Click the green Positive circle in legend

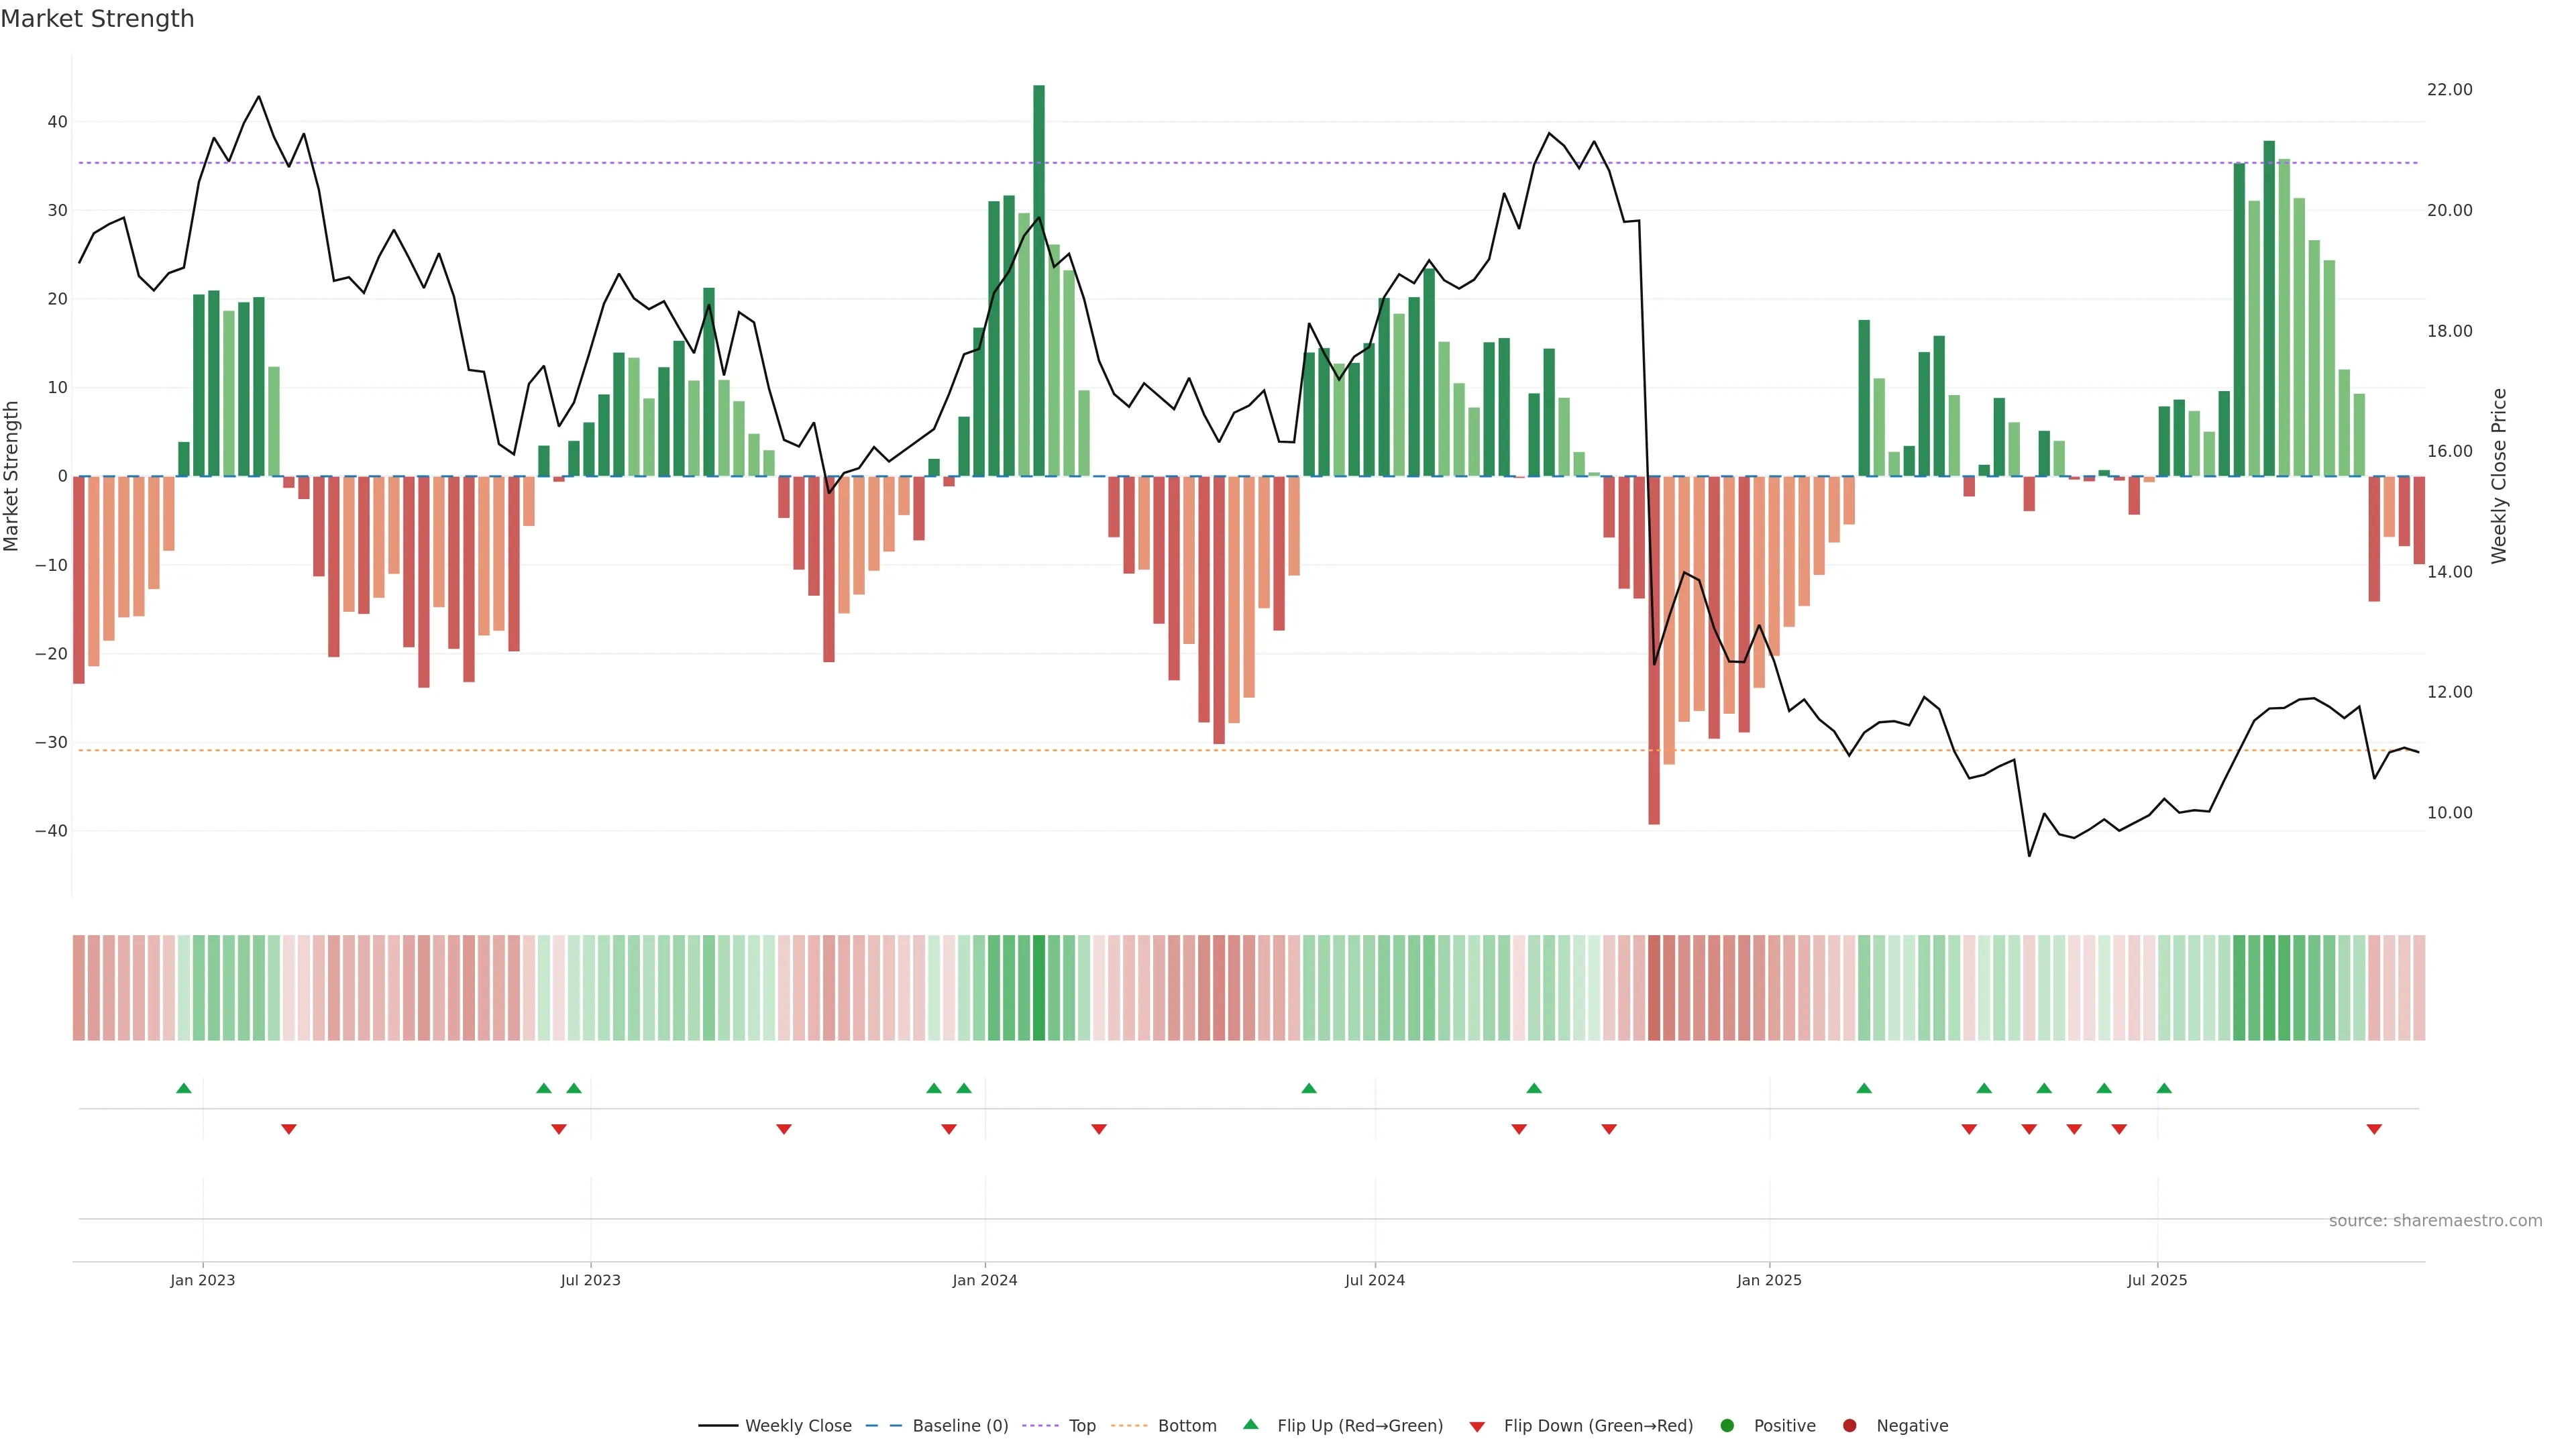pyautogui.click(x=1727, y=1425)
